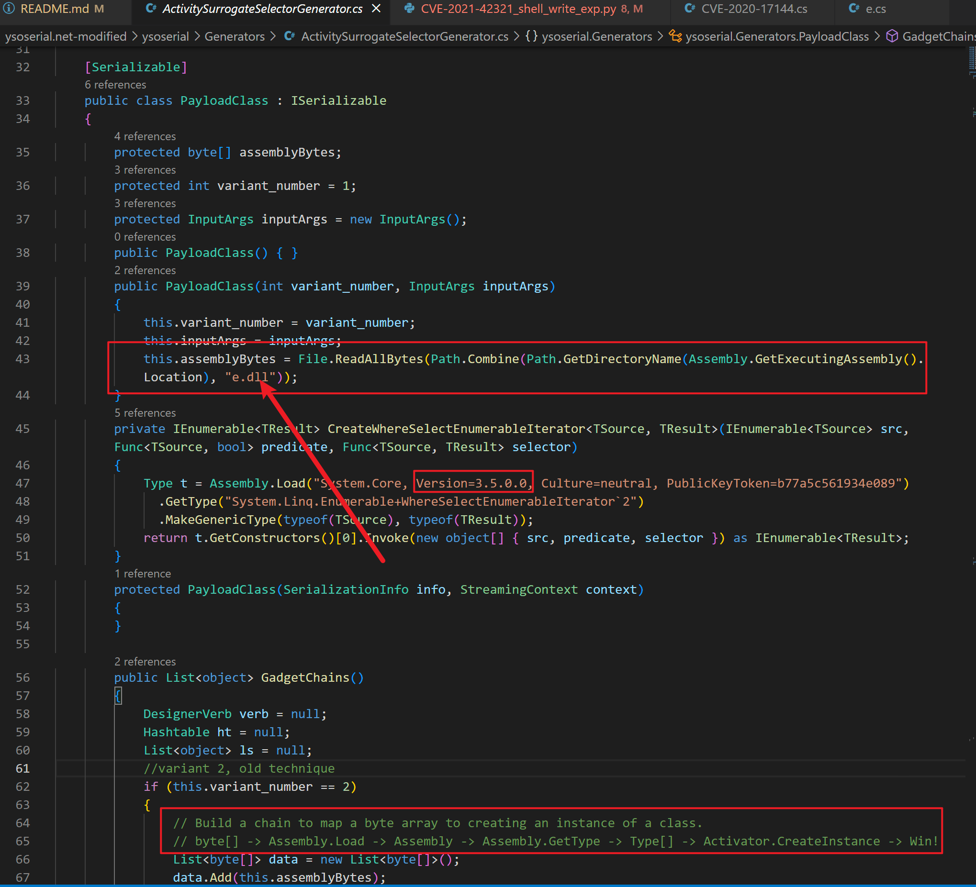The width and height of the screenshot is (976, 887).
Task: Close the ActivitySurrogateSelectorGenerator.cs tab
Action: (376, 9)
